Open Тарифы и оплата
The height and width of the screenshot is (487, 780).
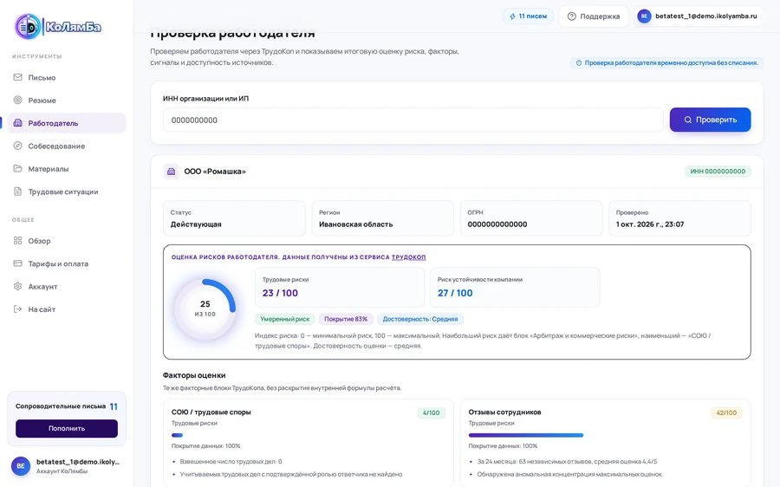(67, 263)
